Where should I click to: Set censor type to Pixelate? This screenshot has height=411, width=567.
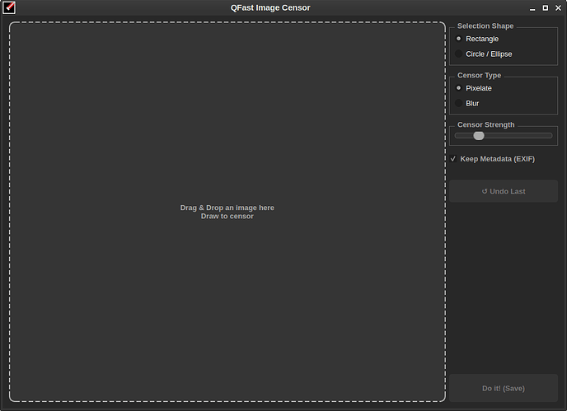click(459, 88)
